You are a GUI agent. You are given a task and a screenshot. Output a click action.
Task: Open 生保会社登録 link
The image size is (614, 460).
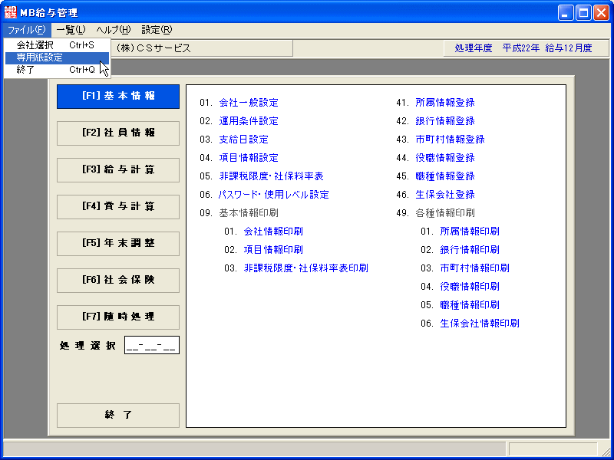click(x=445, y=195)
